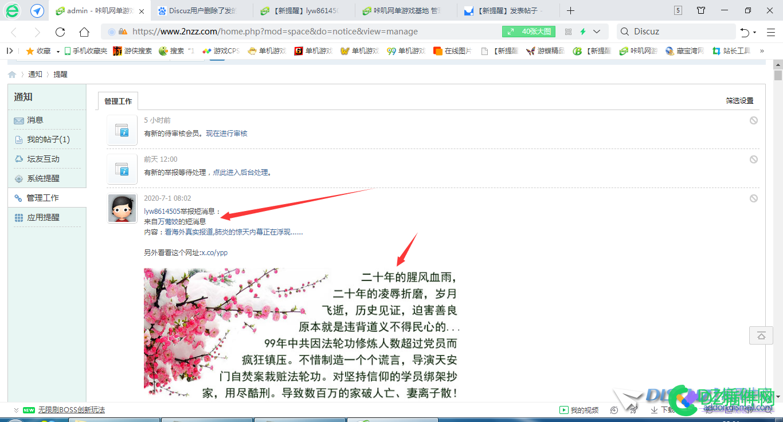Go forward with the forward arrow
The width and height of the screenshot is (783, 422).
tap(37, 32)
